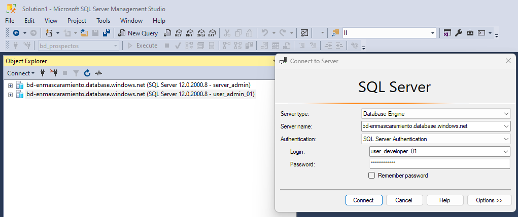Click the search text box in toolbar
Image resolution: width=518 pixels, height=217 pixels.
point(387,33)
